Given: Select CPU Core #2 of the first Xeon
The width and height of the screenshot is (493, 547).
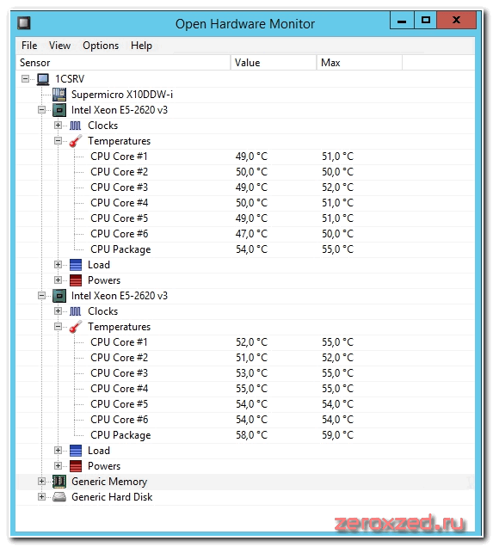Looking at the screenshot, I should [x=120, y=172].
